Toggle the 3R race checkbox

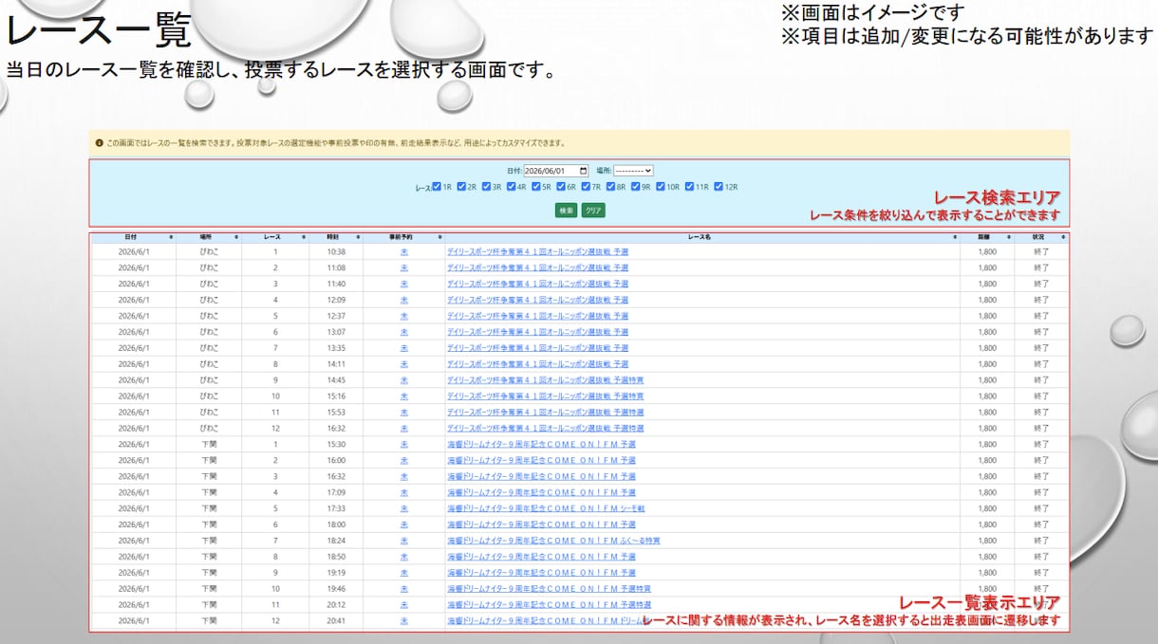click(x=486, y=187)
